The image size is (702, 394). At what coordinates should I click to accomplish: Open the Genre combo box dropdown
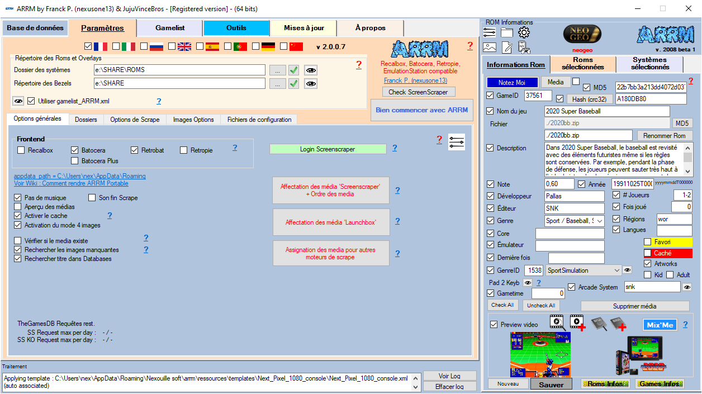600,221
